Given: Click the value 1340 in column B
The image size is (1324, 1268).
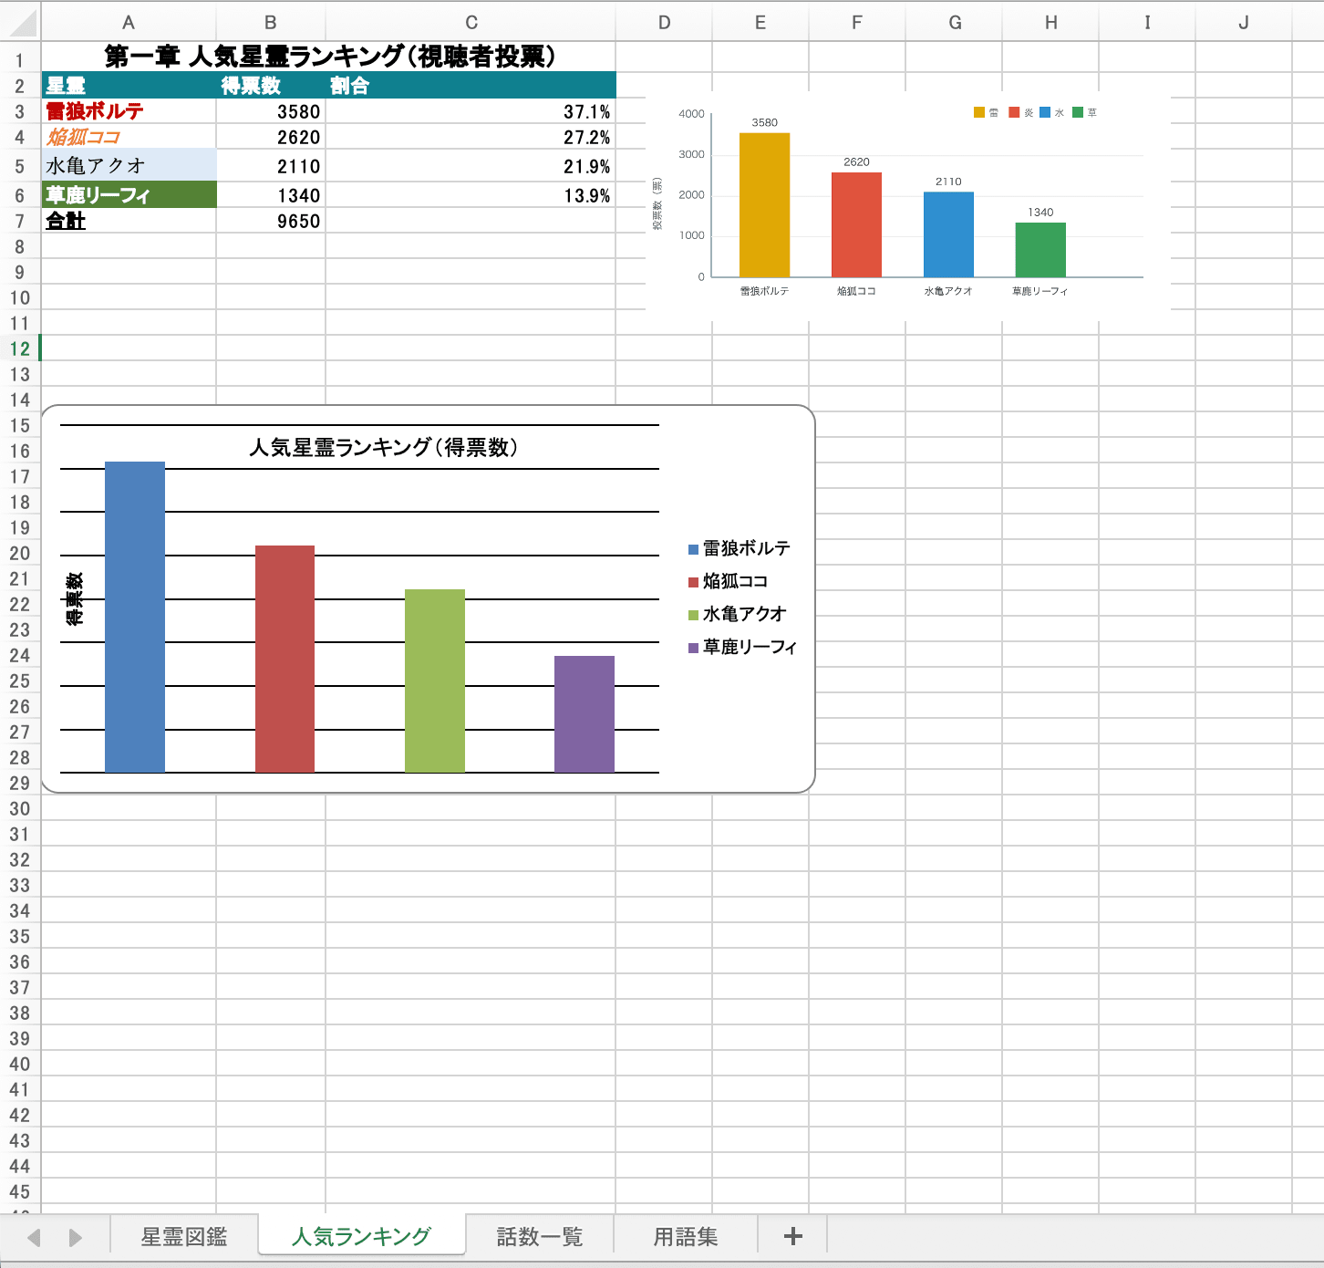Looking at the screenshot, I should (x=271, y=194).
